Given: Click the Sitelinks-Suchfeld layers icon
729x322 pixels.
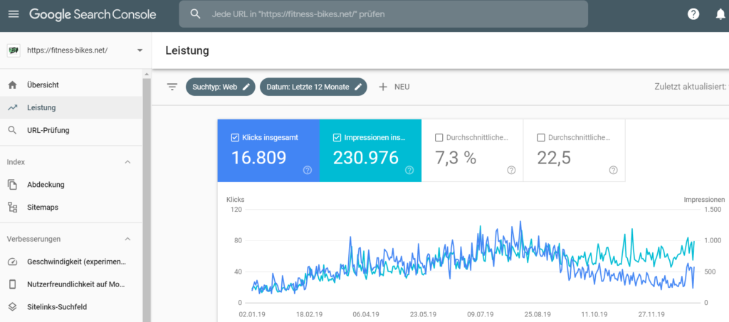Looking at the screenshot, I should (x=13, y=306).
